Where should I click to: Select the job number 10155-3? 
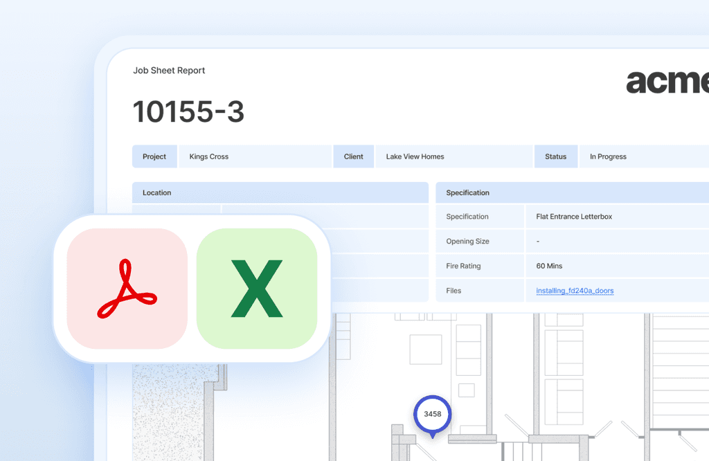tap(188, 111)
